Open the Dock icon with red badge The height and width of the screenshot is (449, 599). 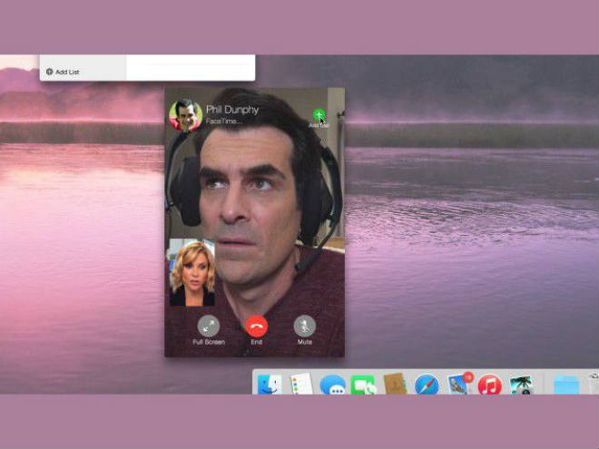pyautogui.click(x=459, y=385)
